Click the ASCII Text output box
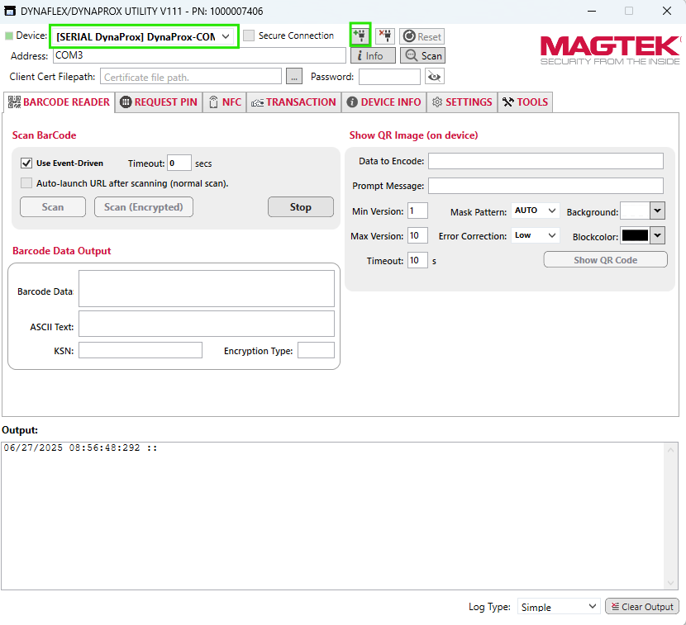 pos(207,324)
